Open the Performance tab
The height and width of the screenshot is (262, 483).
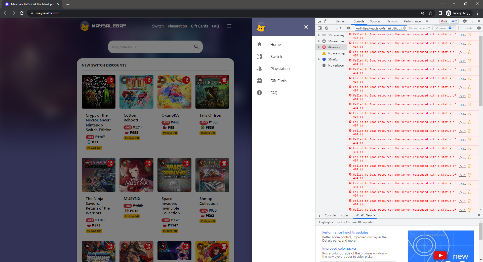point(412,21)
